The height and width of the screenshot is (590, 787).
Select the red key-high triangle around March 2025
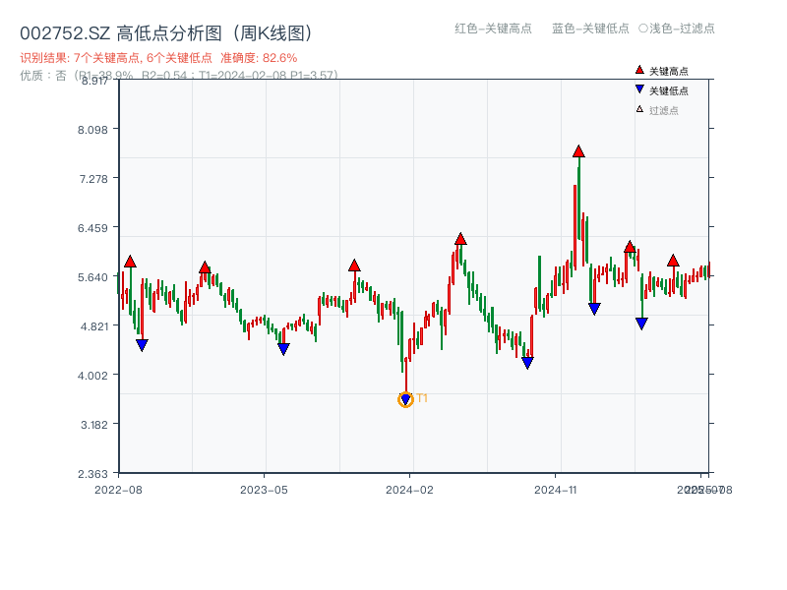click(x=630, y=247)
